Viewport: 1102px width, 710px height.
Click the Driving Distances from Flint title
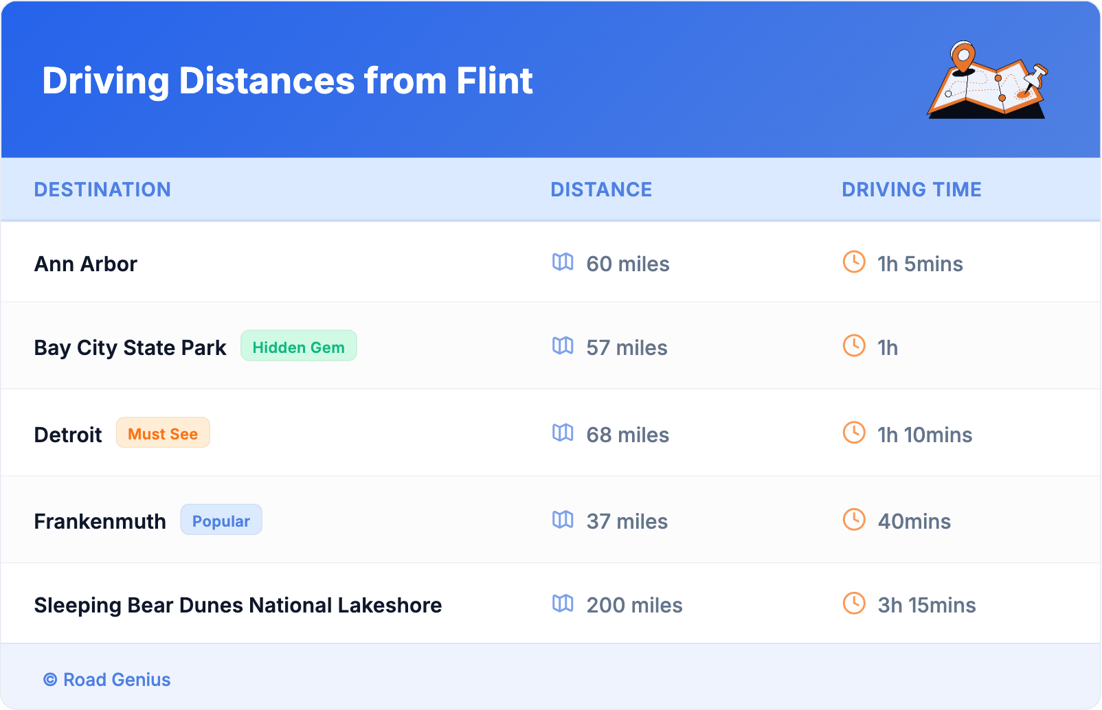point(287,81)
